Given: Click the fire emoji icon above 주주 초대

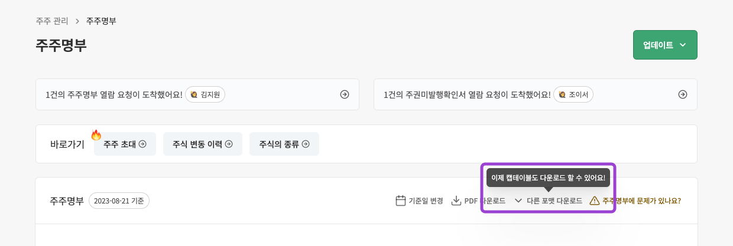Looking at the screenshot, I should click(96, 135).
